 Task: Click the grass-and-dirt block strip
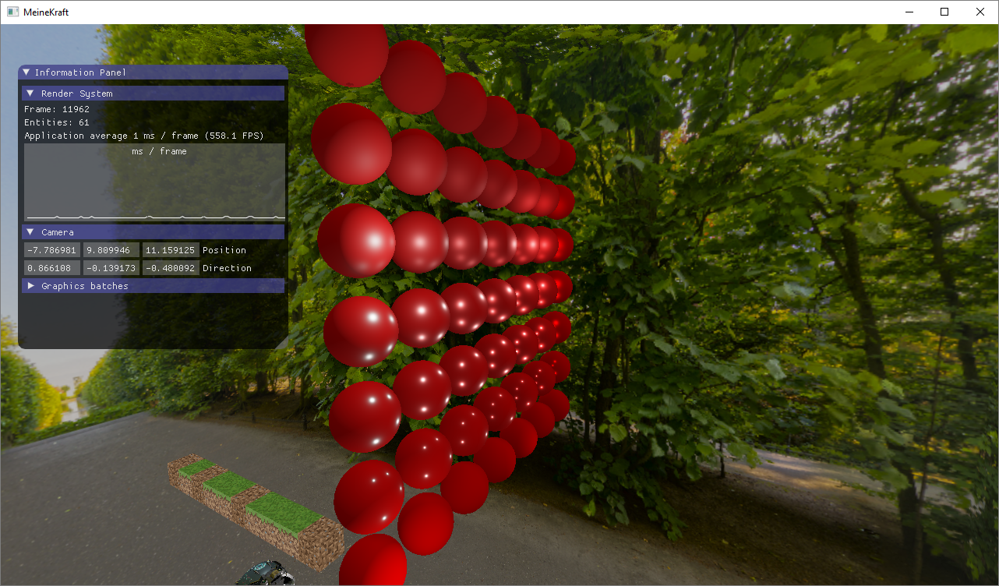pyautogui.click(x=256, y=512)
